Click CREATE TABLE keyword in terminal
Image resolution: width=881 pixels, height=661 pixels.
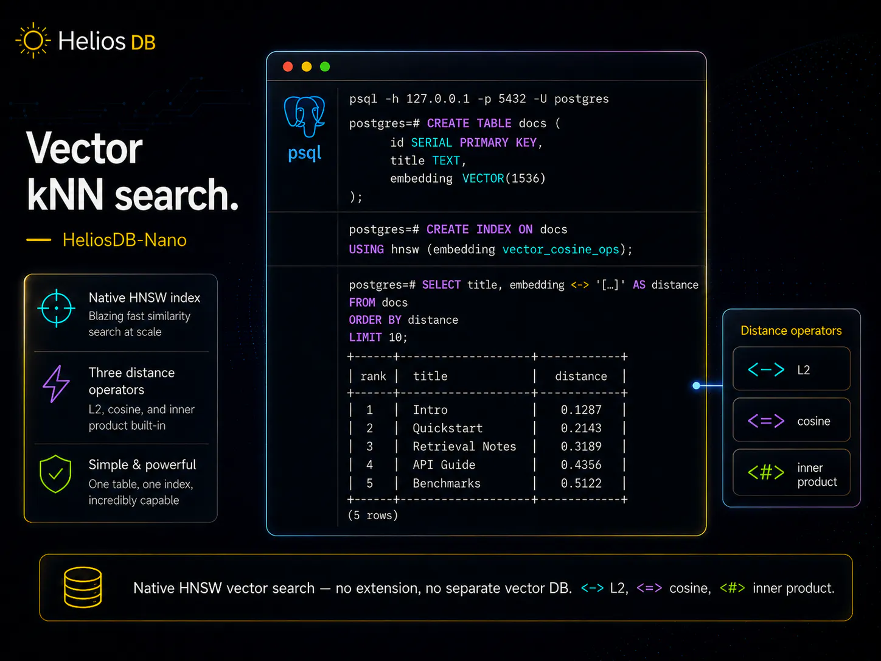click(469, 123)
